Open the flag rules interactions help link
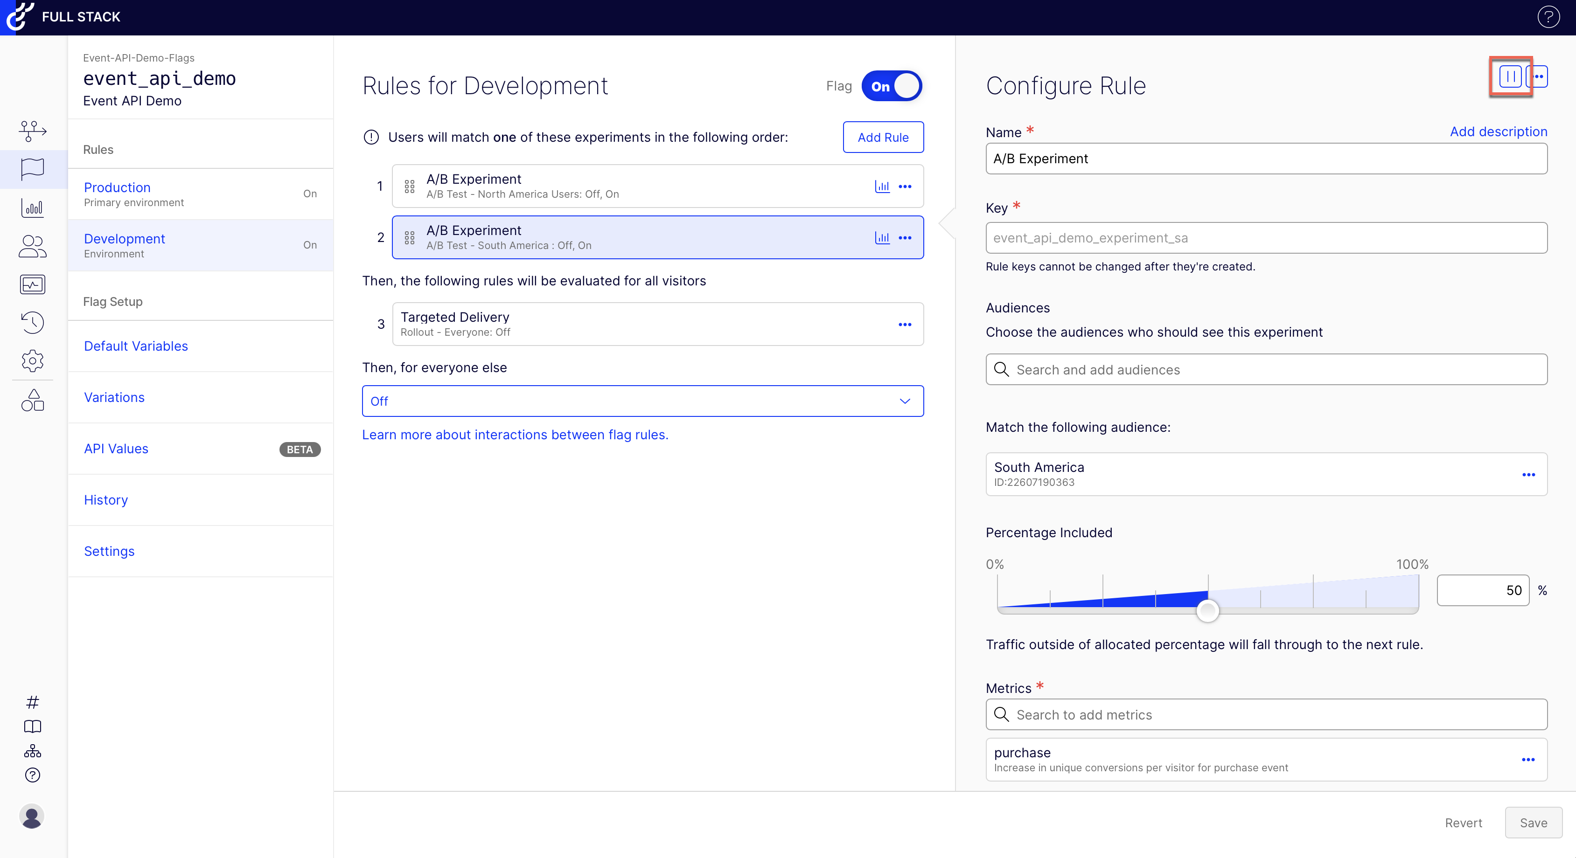The image size is (1576, 858). coord(515,435)
